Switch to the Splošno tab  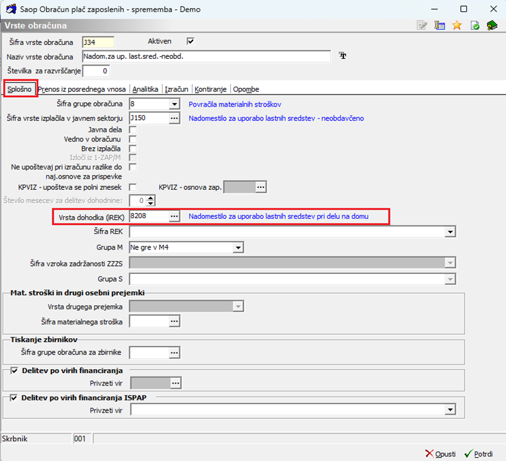pos(19,89)
